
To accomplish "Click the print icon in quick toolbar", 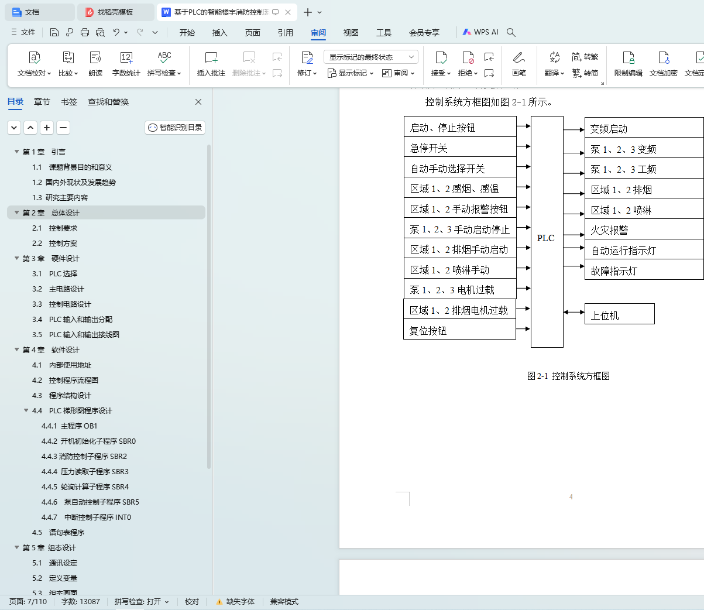I will click(x=85, y=32).
